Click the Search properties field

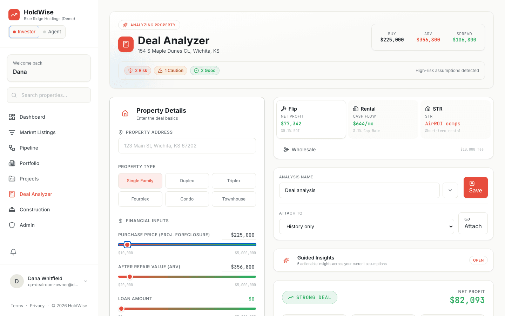click(49, 95)
